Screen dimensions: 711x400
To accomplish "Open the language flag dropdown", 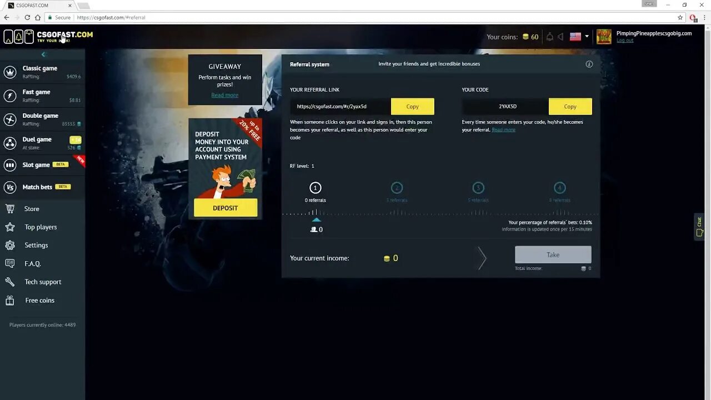I will 579,37.
